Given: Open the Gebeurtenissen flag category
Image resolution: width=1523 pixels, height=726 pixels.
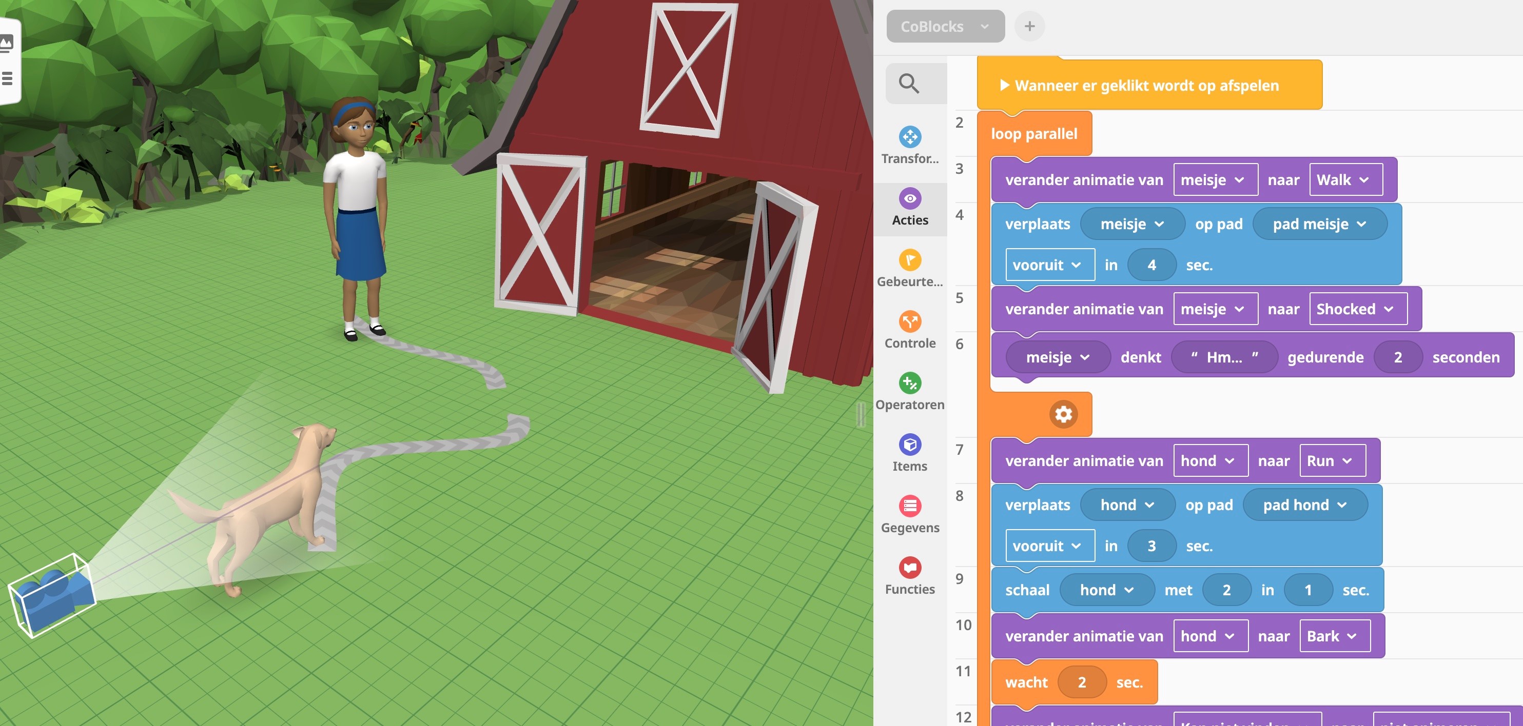Looking at the screenshot, I should click(x=909, y=269).
